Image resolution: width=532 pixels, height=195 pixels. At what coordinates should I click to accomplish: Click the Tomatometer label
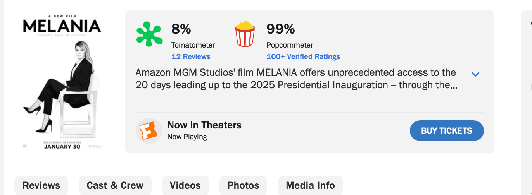[x=193, y=45]
